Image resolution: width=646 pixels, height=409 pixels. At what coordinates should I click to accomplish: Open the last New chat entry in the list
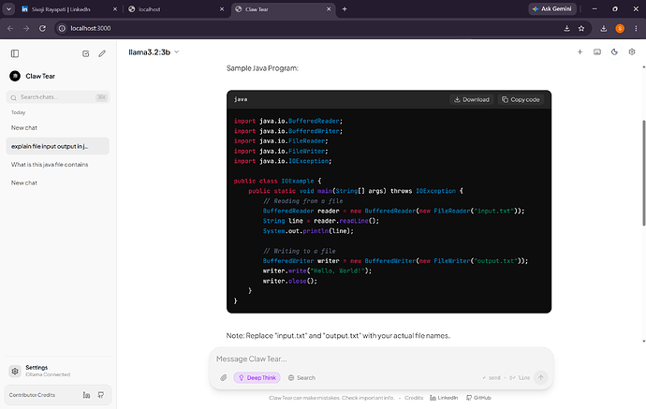tap(58, 183)
